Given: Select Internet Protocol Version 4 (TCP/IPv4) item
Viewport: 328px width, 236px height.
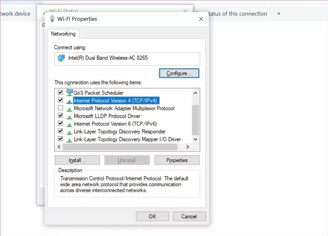Looking at the screenshot, I should click(116, 100).
